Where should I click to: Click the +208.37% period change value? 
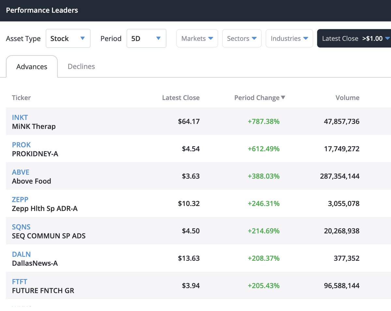[x=264, y=259]
